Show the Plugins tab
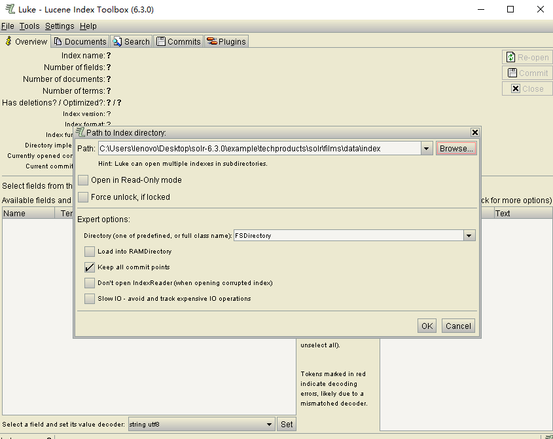Screen dimensions: 553x439 point(226,42)
